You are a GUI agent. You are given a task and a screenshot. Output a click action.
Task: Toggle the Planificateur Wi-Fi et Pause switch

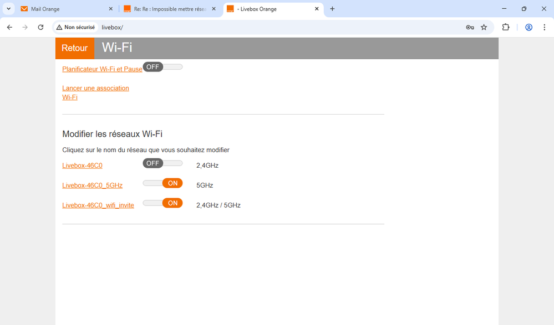pos(162,67)
